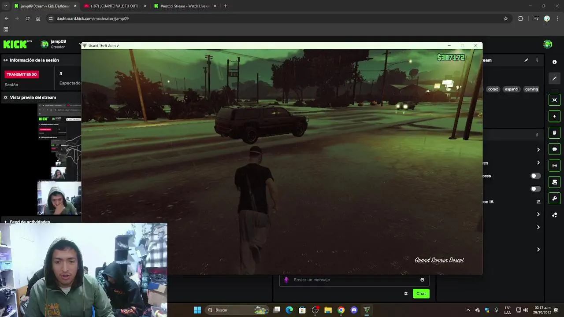Open the focus-frame icon in the right sidebar
This screenshot has height=317, width=564.
click(555, 100)
